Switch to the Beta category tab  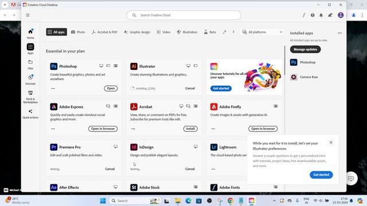(x=210, y=32)
